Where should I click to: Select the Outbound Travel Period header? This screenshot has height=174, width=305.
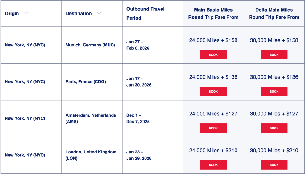coord(145,13)
